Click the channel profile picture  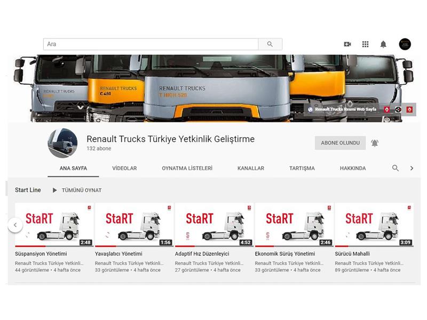point(62,143)
